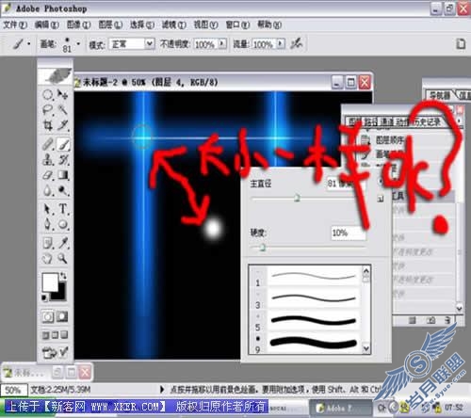This screenshot has height=418, width=471.
Task: Select the Healing Brush tool
Action: tap(47, 144)
